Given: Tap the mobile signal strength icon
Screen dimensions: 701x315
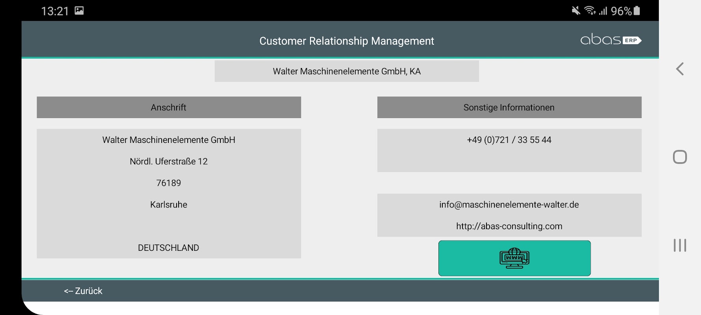Looking at the screenshot, I should click(x=603, y=11).
